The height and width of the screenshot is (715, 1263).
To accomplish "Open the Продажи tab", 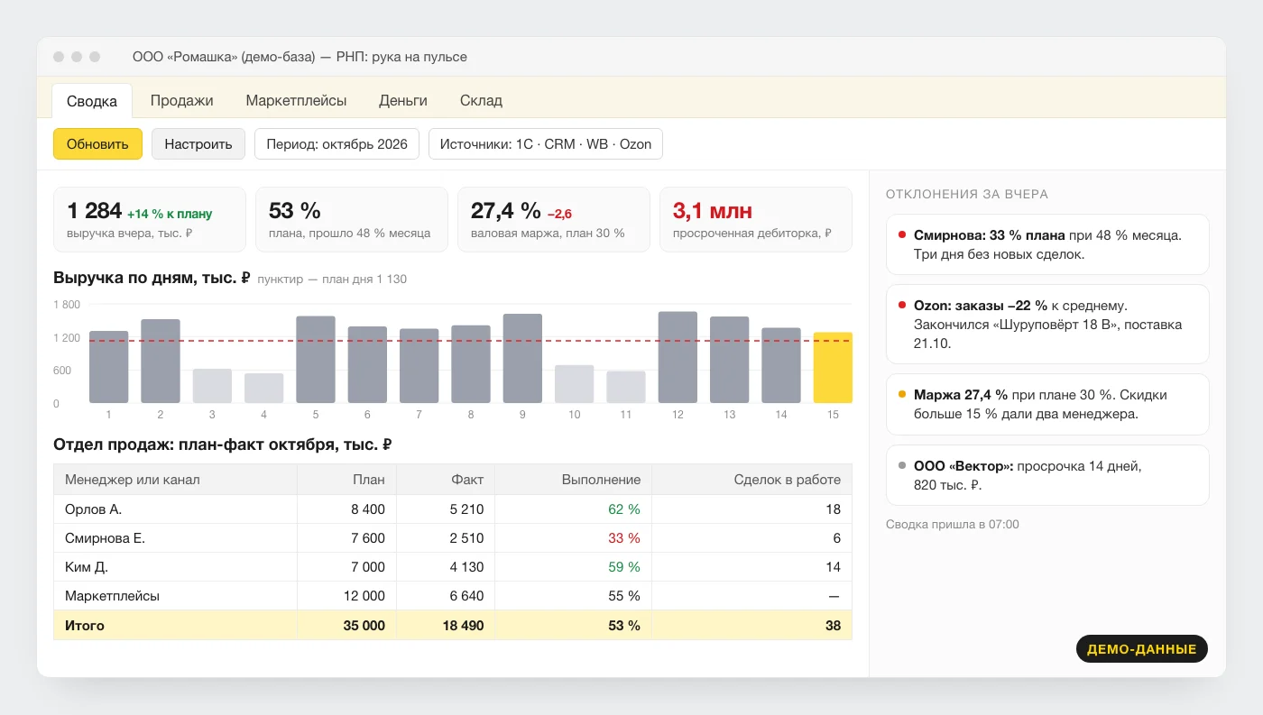I will [181, 100].
